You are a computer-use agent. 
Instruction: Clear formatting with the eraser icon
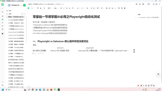tap(41, 8)
